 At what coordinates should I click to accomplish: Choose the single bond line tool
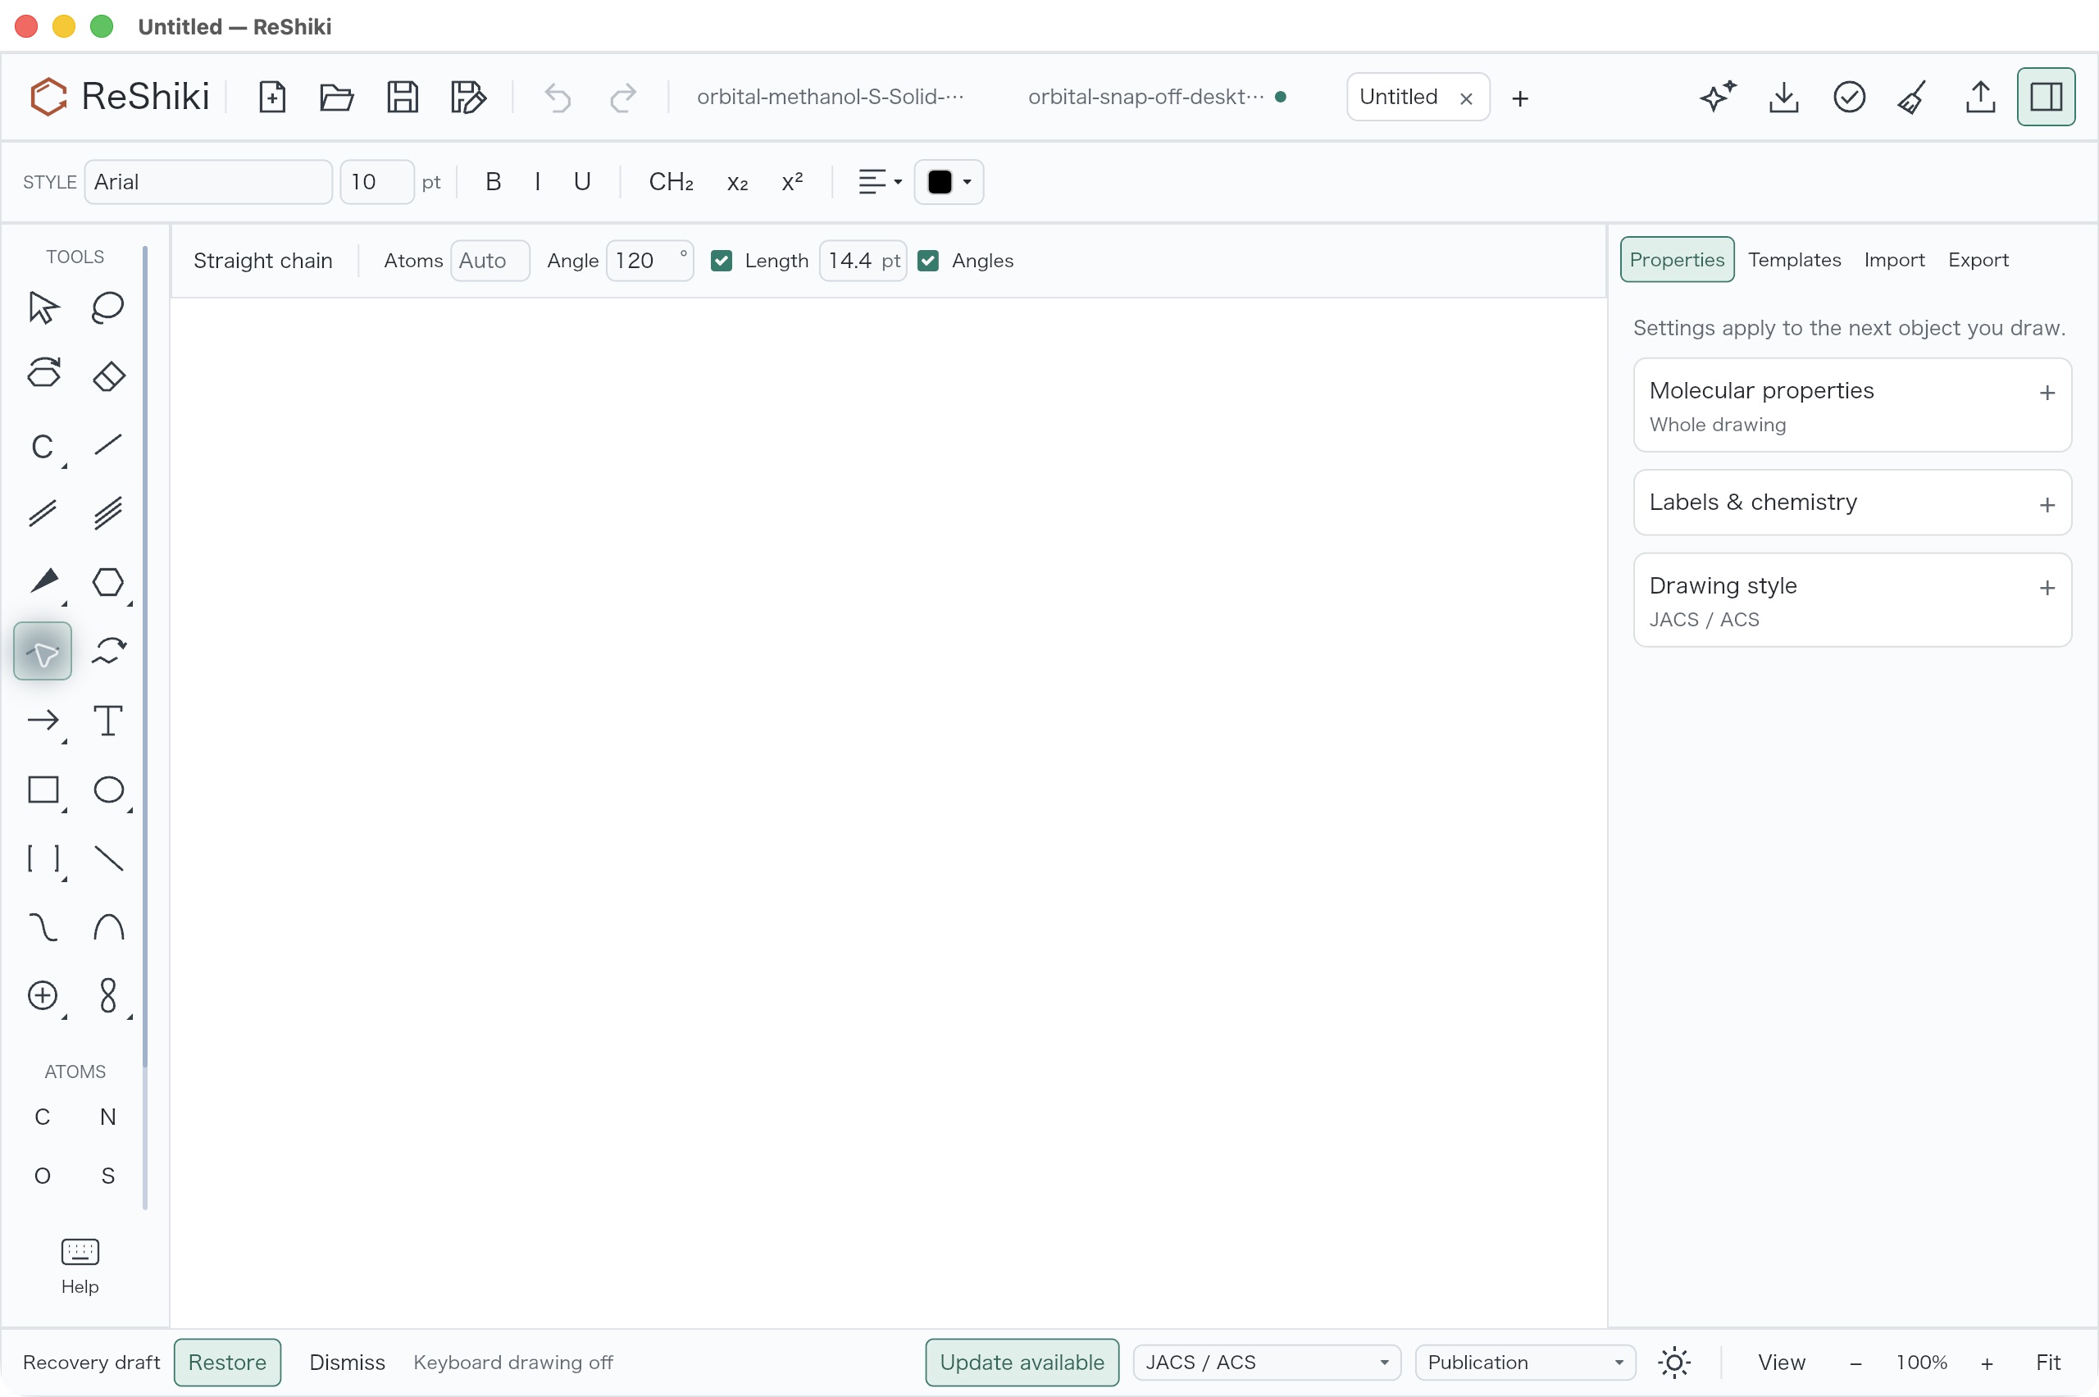pos(107,444)
